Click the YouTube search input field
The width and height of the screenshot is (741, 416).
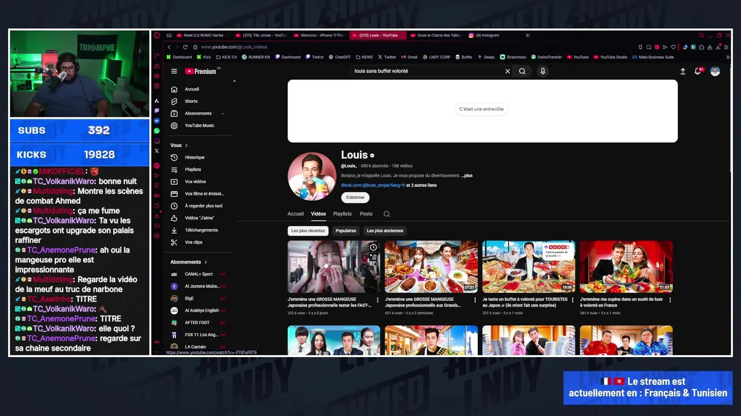[x=427, y=71]
